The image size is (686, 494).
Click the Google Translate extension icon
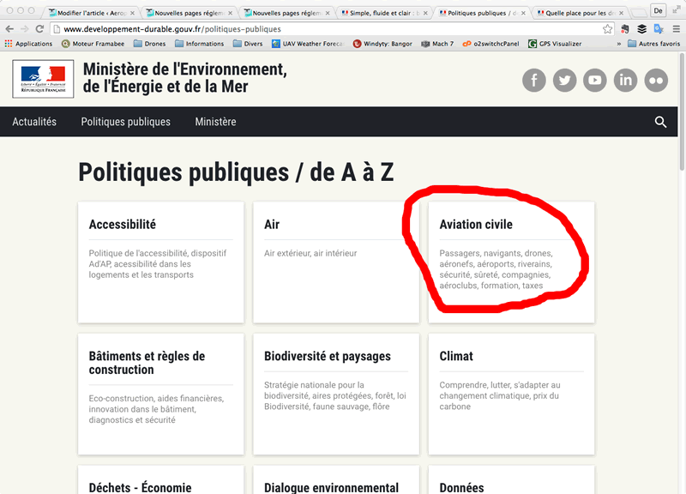tap(659, 29)
